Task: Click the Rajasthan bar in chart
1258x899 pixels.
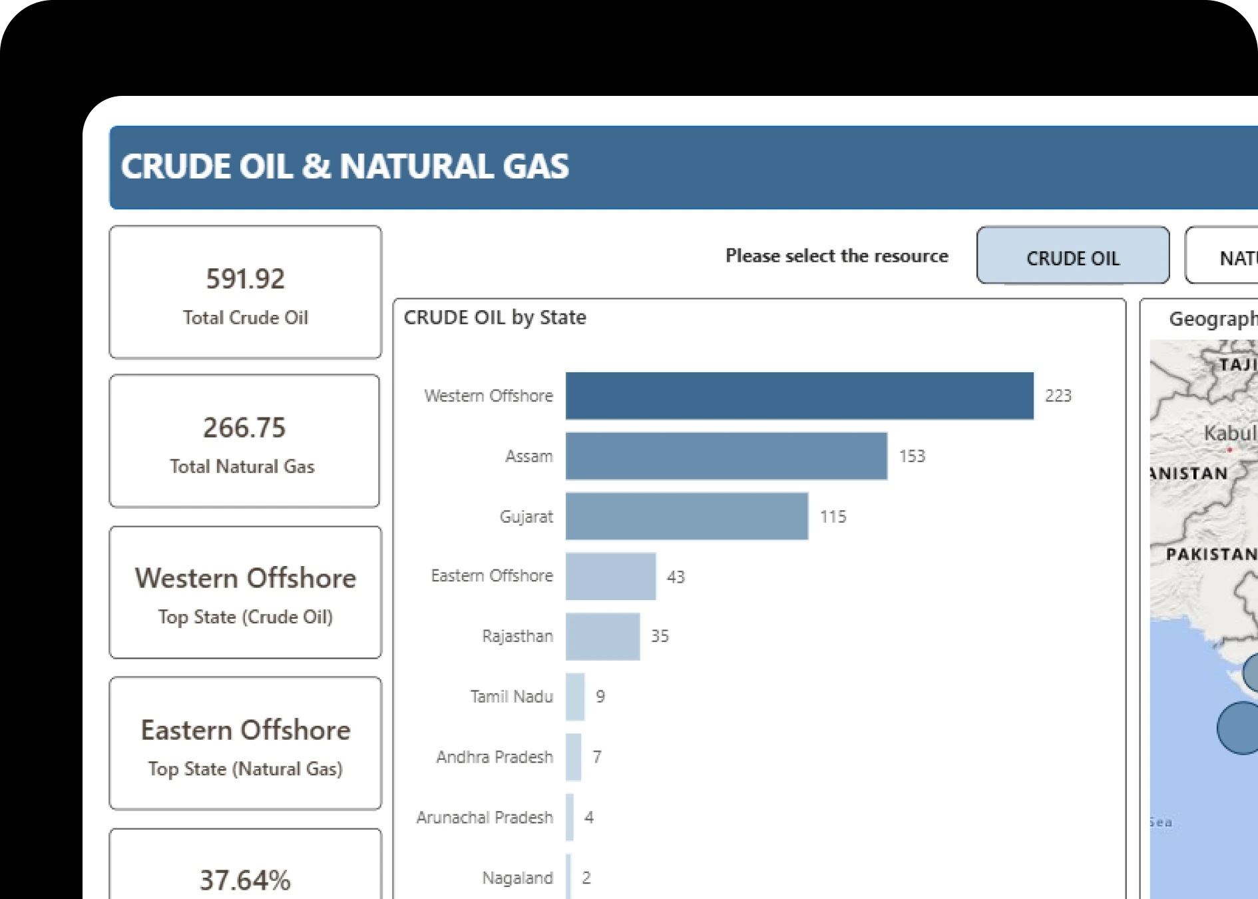Action: [x=602, y=637]
